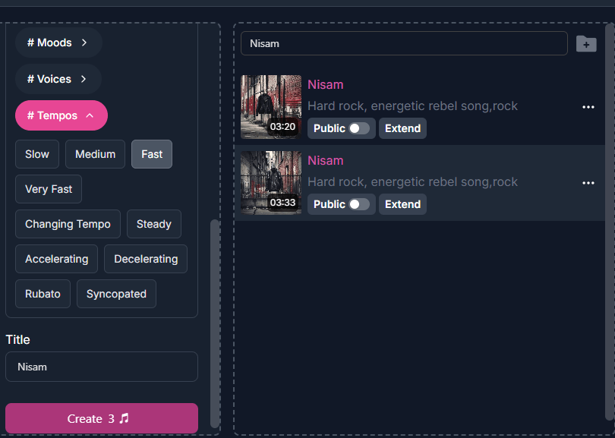Image resolution: width=615 pixels, height=438 pixels.
Task: Select the Fast tempo tag
Action: tap(152, 154)
